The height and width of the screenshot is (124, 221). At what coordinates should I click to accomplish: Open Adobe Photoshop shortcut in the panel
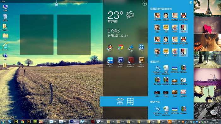121,60
